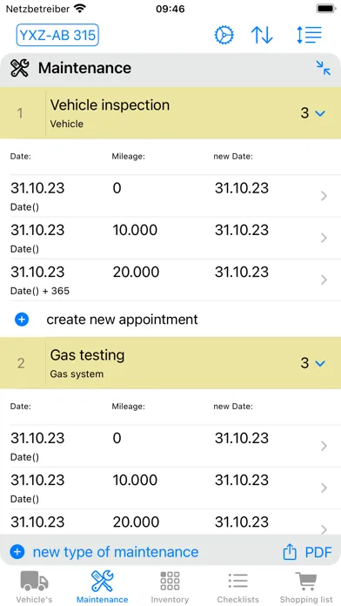
Task: Open the Vehicle's truck icon tab
Action: click(35, 587)
